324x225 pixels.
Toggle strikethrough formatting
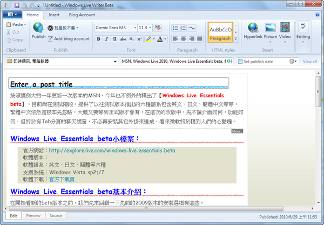pos(123,39)
